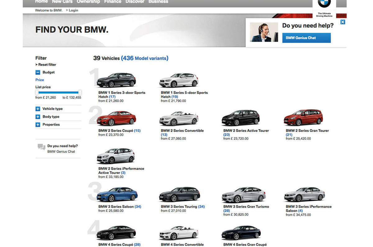Click the maximum list price slider handle
Viewport: 373px width, 247px height.
pos(79,93)
